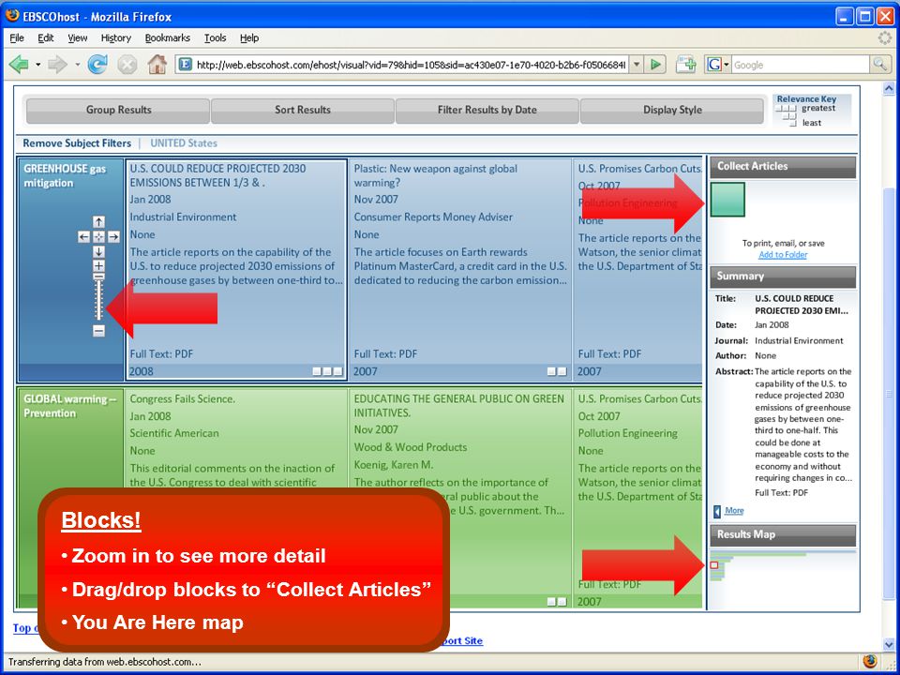
Task: Click the site icon in address bar
Action: 185,65
